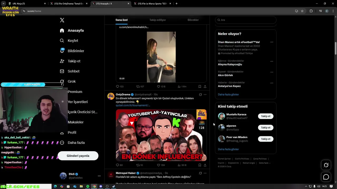
Task: Open more options on OnlyDrama post
Action: (x=205, y=94)
